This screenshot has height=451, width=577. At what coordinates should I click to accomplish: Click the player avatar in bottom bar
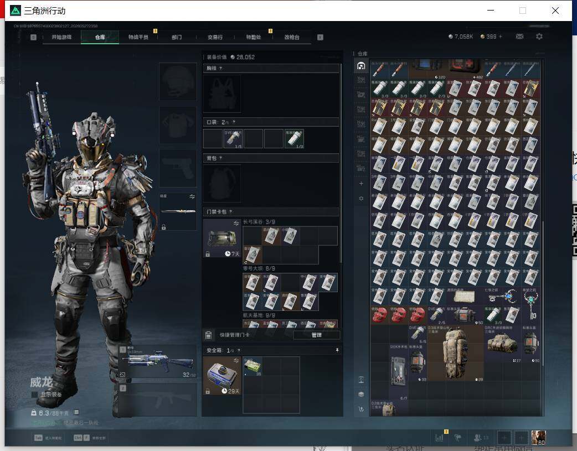(539, 438)
